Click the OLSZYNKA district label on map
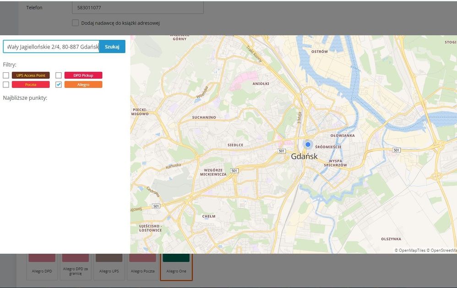This screenshot has width=457, height=288. tap(391, 239)
